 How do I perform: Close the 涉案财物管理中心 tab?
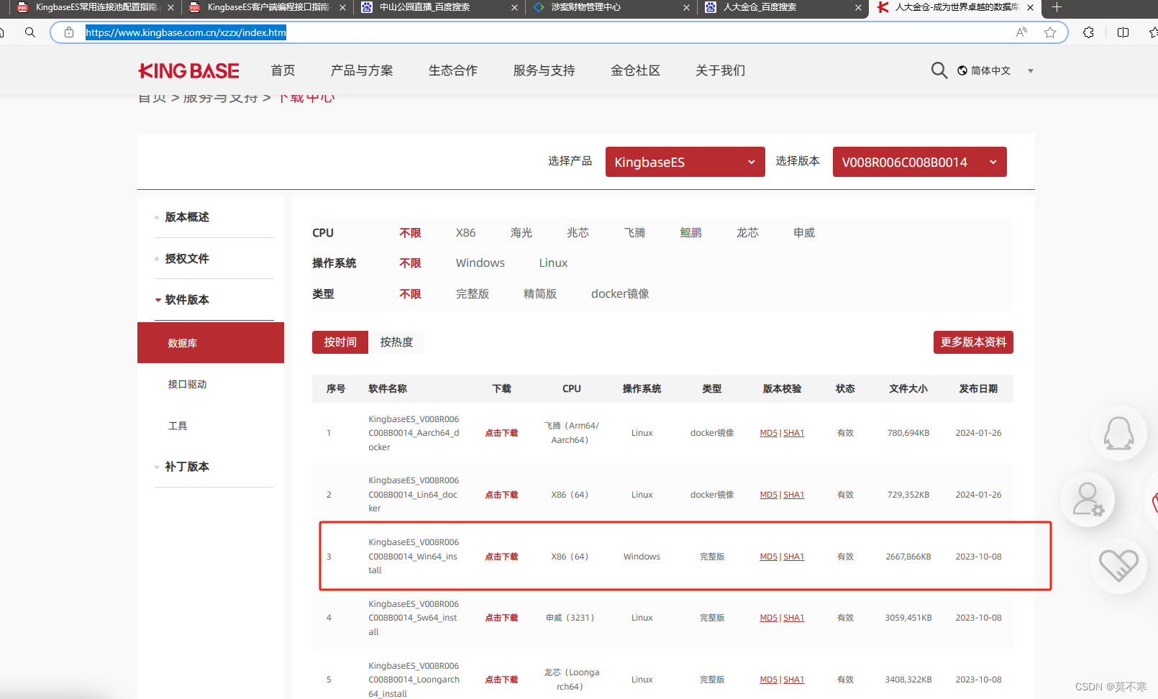[x=686, y=7]
